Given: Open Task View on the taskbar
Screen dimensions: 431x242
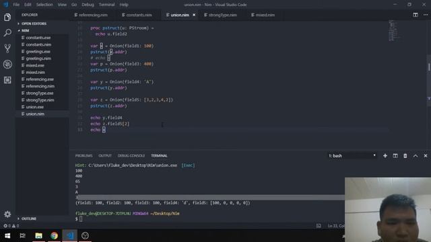Looking at the screenshot, I should pos(22,235).
